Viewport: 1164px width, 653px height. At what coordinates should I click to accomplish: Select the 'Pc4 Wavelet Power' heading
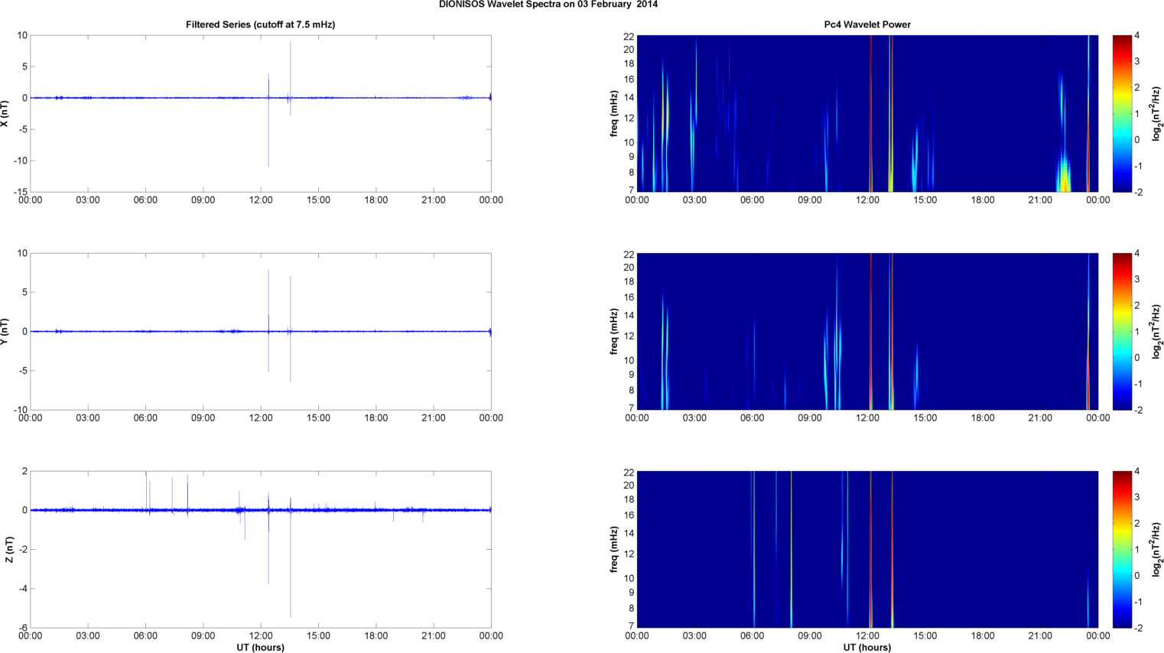click(867, 24)
